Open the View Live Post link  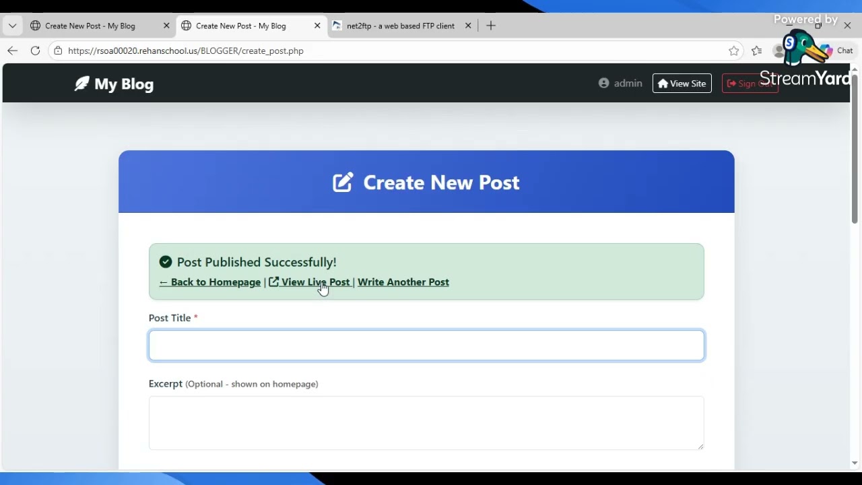tap(310, 282)
